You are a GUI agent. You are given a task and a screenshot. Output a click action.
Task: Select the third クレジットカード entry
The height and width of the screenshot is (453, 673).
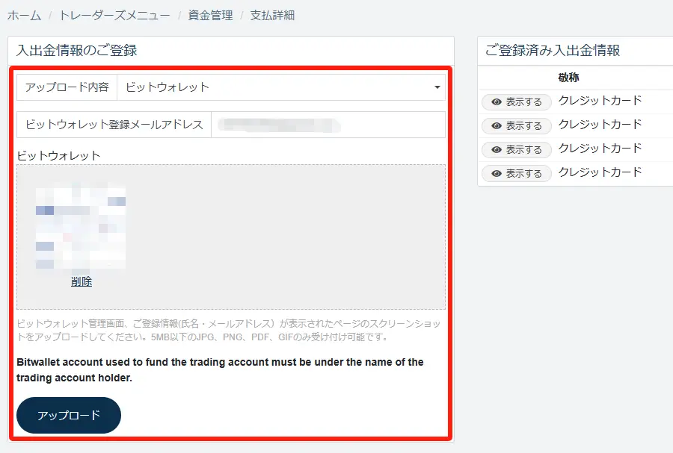[x=600, y=149]
